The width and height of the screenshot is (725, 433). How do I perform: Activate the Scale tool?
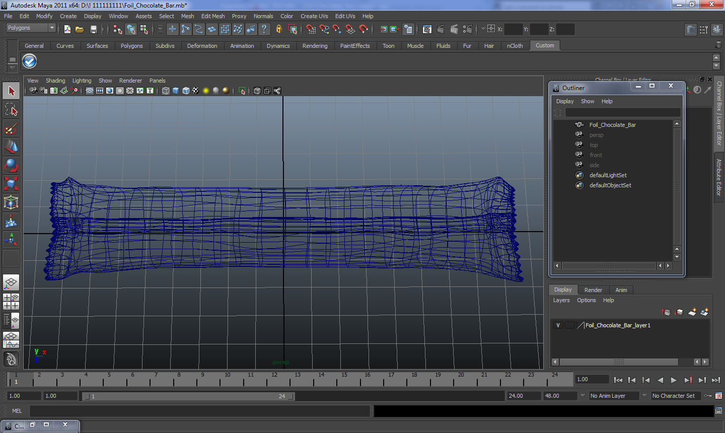11,184
